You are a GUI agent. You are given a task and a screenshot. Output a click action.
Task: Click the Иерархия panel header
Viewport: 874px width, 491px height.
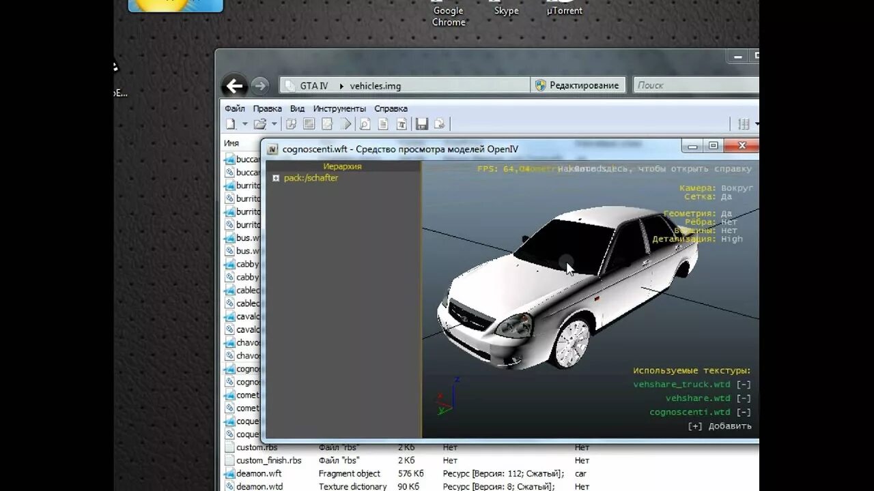coord(343,166)
